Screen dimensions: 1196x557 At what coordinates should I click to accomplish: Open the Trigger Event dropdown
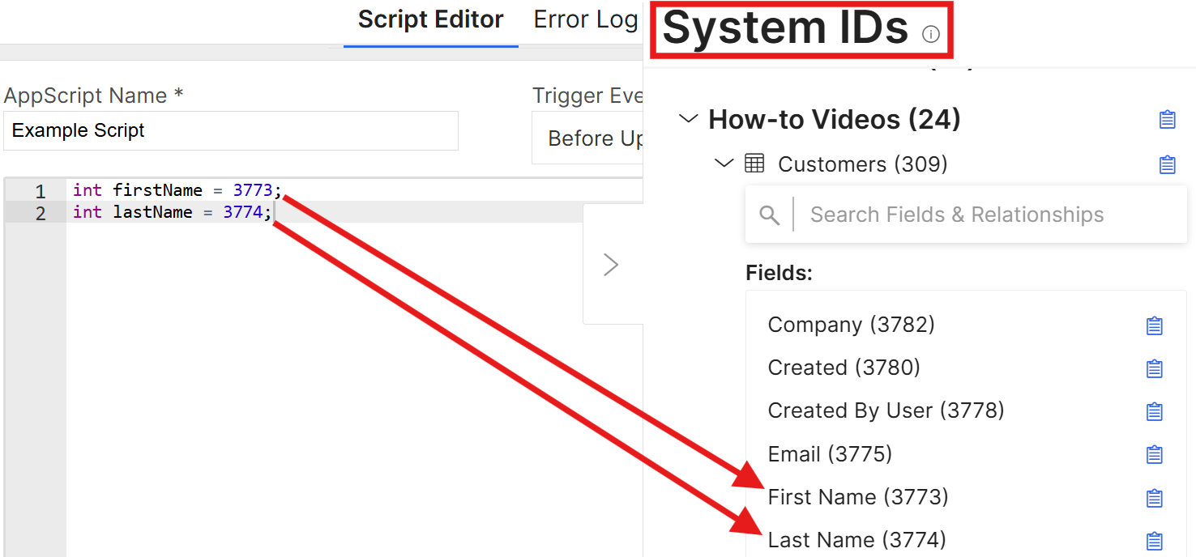(x=587, y=138)
